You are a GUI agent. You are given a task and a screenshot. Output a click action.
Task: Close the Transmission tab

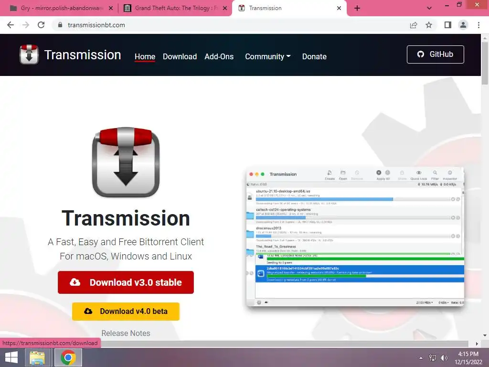339,8
